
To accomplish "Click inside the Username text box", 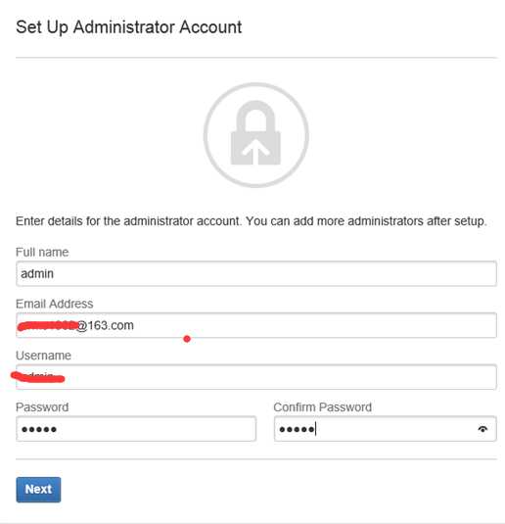I will 256,377.
